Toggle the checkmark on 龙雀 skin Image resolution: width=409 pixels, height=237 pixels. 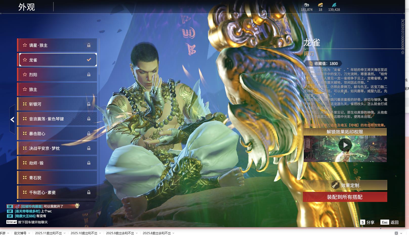coord(89,60)
